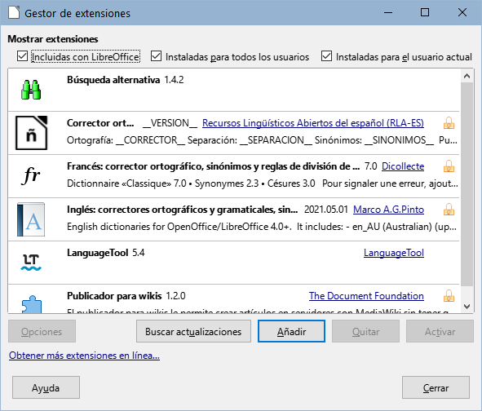Click the lock icon on the Corrector ort... row
Viewport: 482px width, 411px height.
tap(449, 123)
